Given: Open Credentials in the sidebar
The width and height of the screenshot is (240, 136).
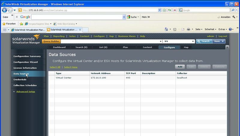Looking at the screenshot, I should click(x=28, y=80).
